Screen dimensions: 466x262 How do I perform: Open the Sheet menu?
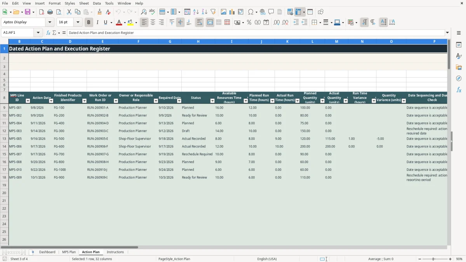pos(84,3)
